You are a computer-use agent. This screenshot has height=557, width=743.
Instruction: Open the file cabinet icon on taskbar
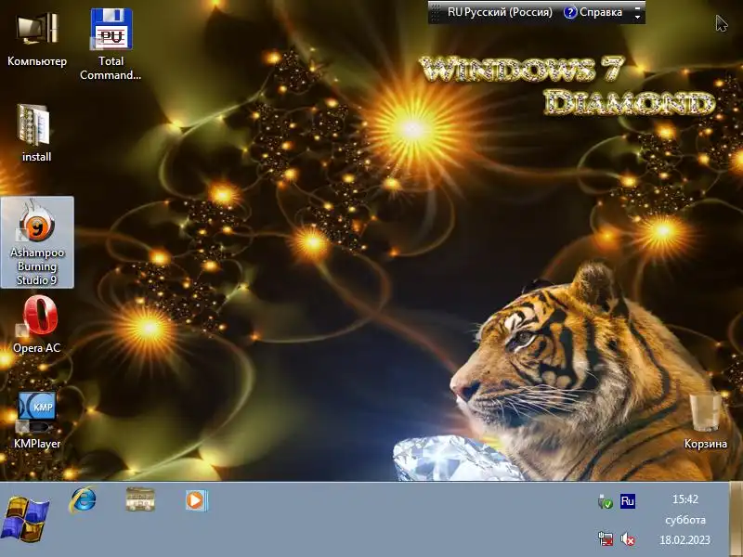(x=140, y=499)
